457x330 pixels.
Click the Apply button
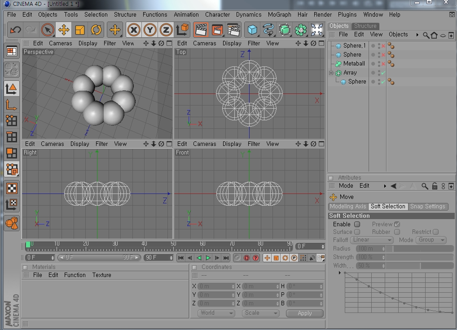[x=304, y=313]
